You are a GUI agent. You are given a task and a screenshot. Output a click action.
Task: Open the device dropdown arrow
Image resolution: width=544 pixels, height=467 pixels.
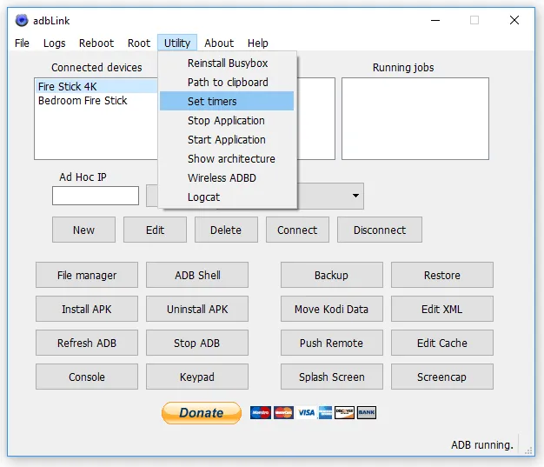tap(355, 197)
